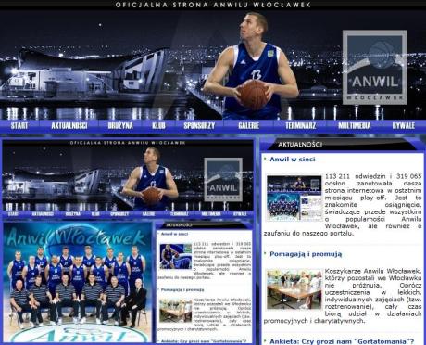Go to AKTUALNOŚCI in the main navigation bar

[69, 125]
